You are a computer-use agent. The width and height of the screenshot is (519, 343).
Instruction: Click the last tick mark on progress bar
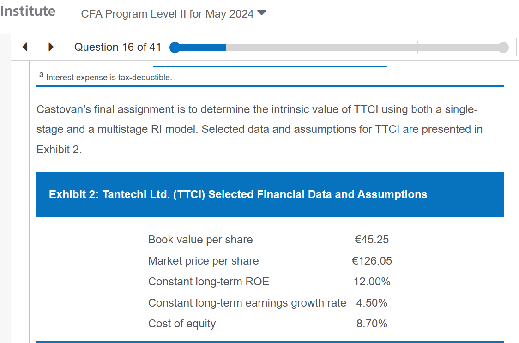click(418, 48)
